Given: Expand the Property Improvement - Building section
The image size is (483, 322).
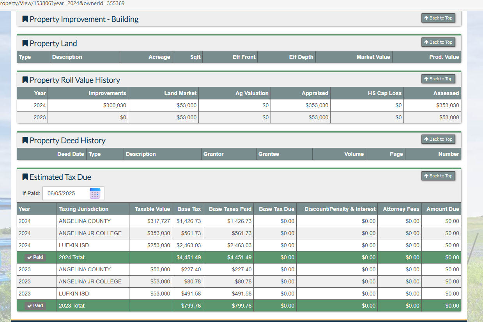Looking at the screenshot, I should 84,19.
